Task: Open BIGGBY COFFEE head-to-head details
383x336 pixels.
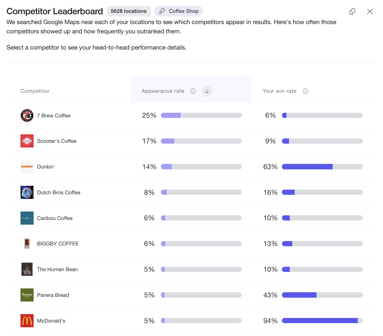Action: point(58,244)
